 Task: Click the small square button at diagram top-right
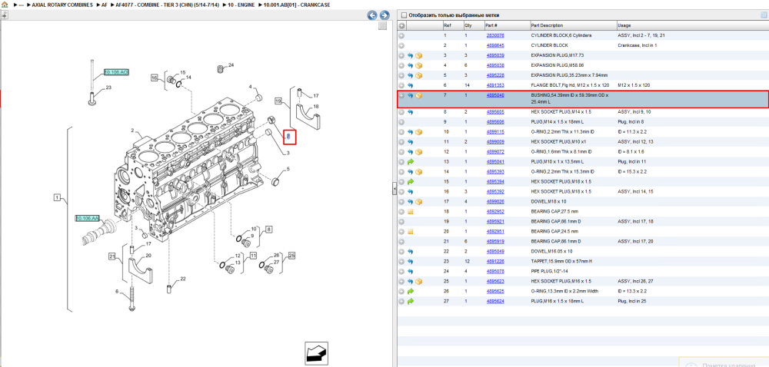pyautogui.click(x=382, y=26)
